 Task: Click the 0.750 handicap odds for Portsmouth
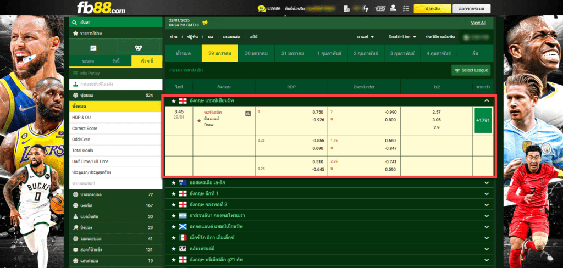click(x=318, y=112)
